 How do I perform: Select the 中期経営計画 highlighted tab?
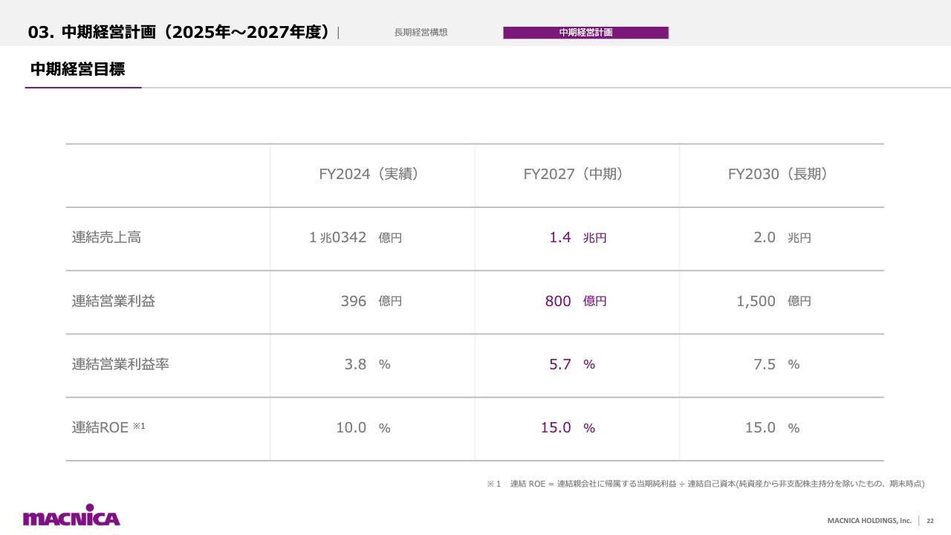click(x=586, y=33)
